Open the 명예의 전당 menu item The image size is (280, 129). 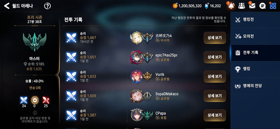255,86
